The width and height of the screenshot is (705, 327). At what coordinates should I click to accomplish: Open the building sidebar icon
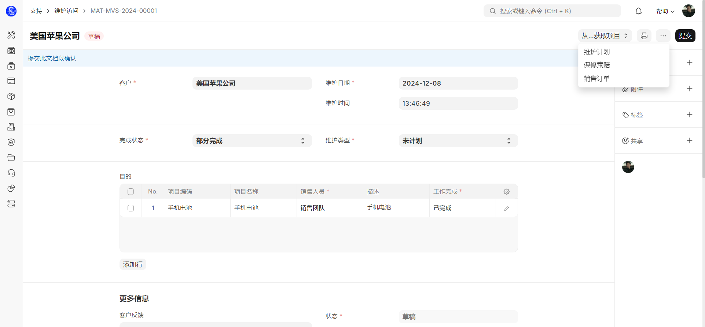(x=11, y=127)
